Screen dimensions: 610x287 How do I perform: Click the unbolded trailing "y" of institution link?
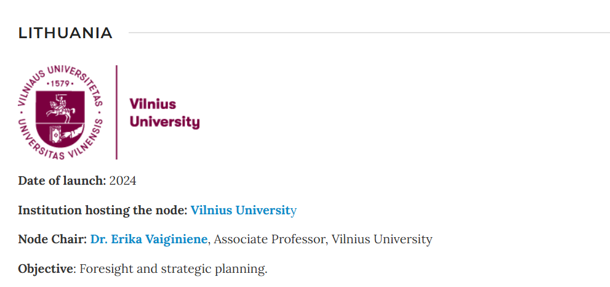click(294, 211)
